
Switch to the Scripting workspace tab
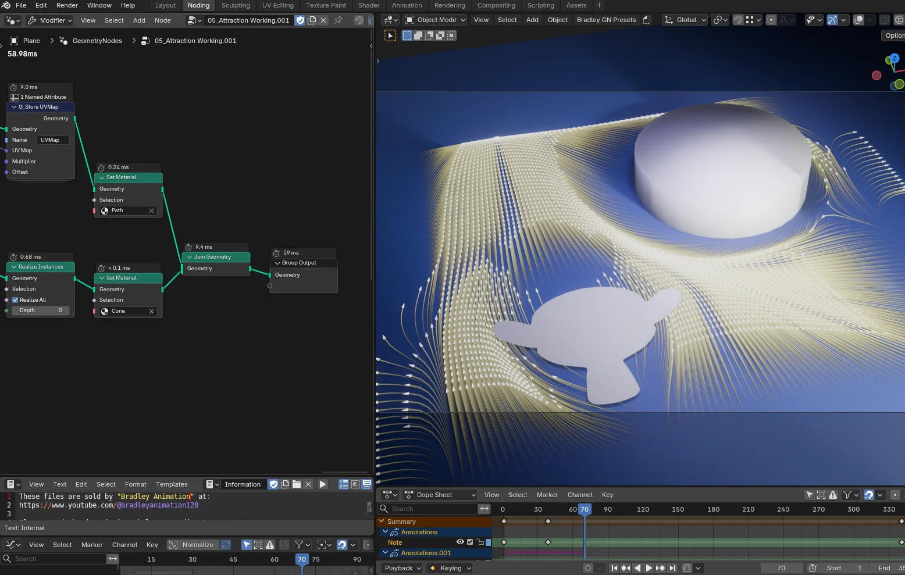pyautogui.click(x=541, y=5)
